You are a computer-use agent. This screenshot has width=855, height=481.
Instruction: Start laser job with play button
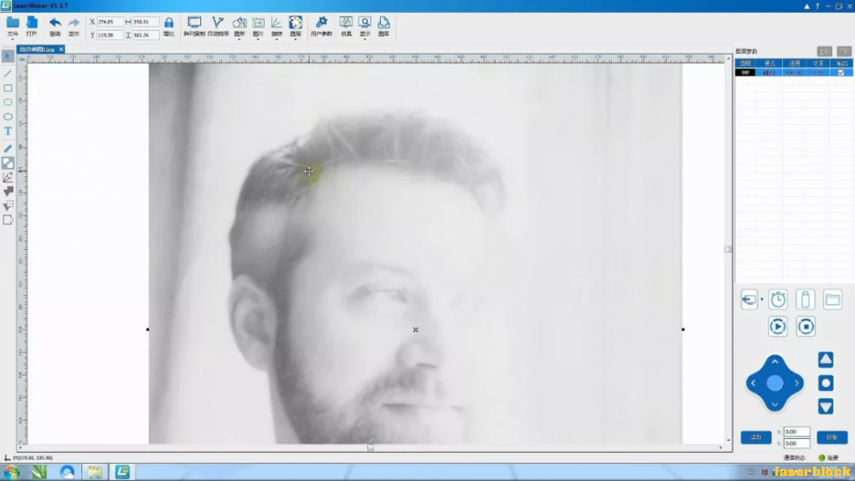pyautogui.click(x=777, y=326)
